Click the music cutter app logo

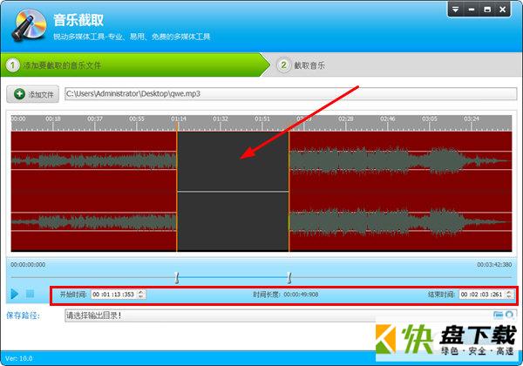coord(29,25)
